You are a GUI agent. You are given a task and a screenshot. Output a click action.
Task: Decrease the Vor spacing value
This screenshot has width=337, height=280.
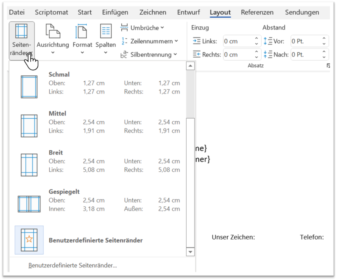[324, 44]
